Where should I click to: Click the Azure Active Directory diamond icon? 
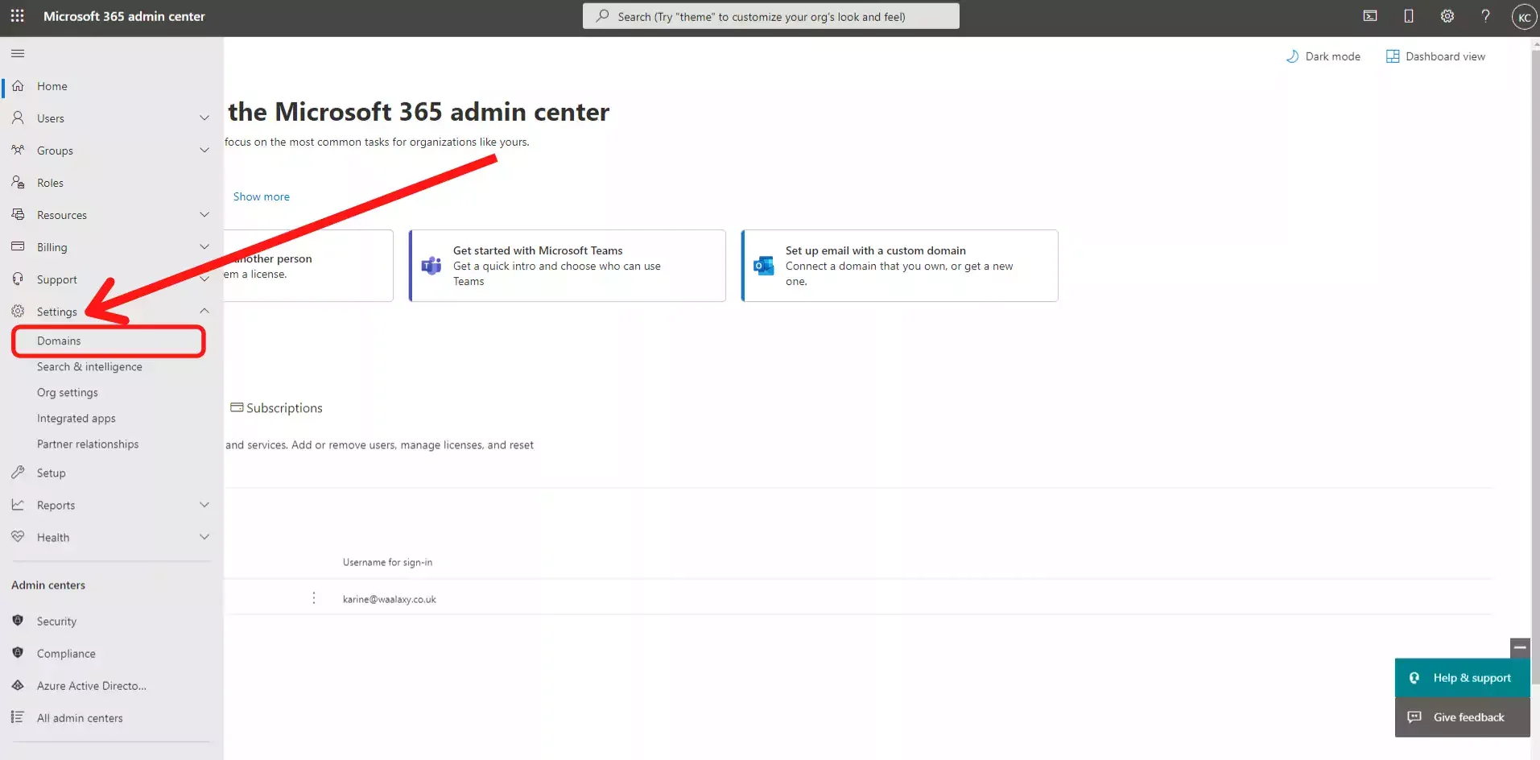coord(18,685)
